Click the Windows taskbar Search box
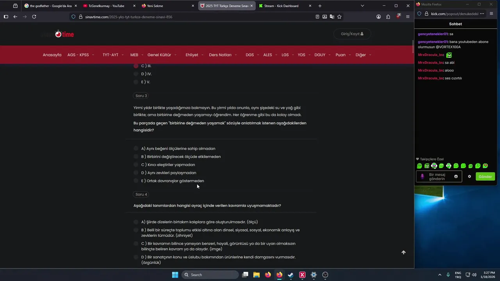500x281 pixels. click(211, 275)
